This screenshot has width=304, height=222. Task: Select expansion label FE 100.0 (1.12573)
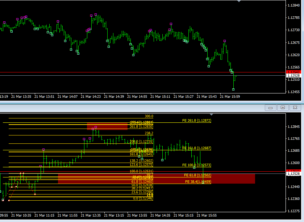click(x=197, y=165)
